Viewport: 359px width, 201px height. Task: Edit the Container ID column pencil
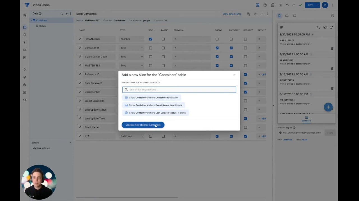click(80, 48)
